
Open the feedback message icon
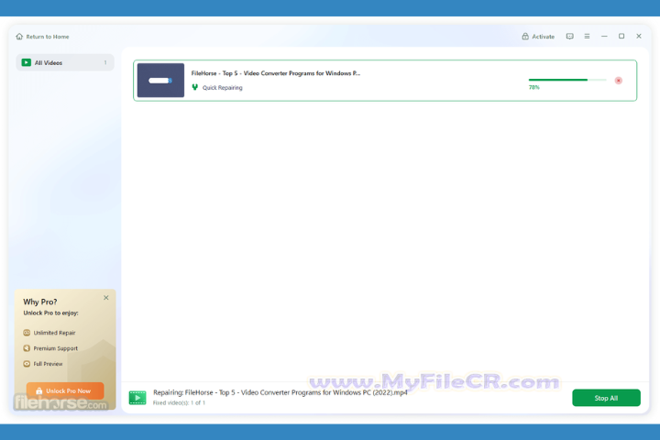(569, 37)
